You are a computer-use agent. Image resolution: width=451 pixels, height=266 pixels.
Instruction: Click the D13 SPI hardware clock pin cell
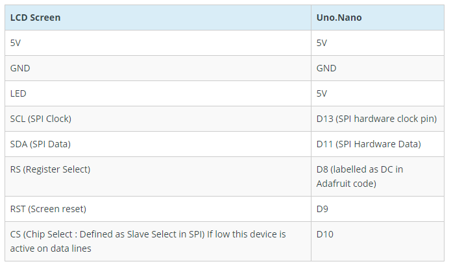click(378, 119)
